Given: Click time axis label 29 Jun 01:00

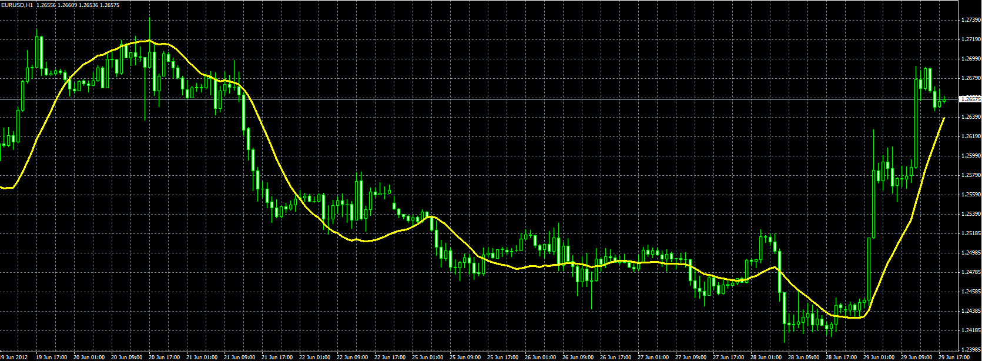Looking at the screenshot, I should [x=879, y=357].
